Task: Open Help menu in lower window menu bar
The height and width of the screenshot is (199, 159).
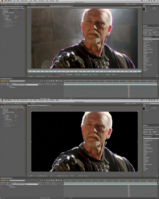Action: (57, 100)
